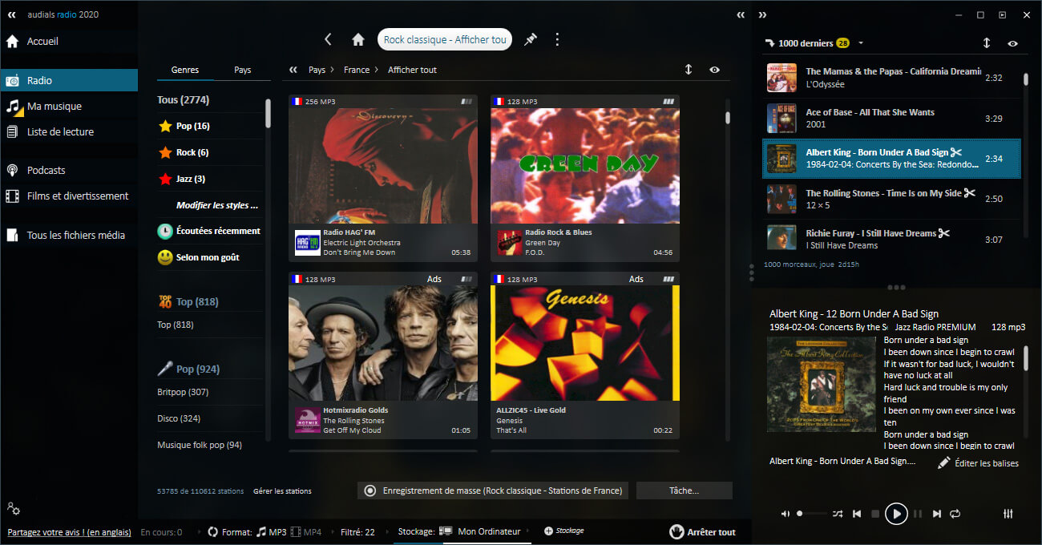1042x545 pixels.
Task: Click the volume speaker icon
Action: [786, 514]
